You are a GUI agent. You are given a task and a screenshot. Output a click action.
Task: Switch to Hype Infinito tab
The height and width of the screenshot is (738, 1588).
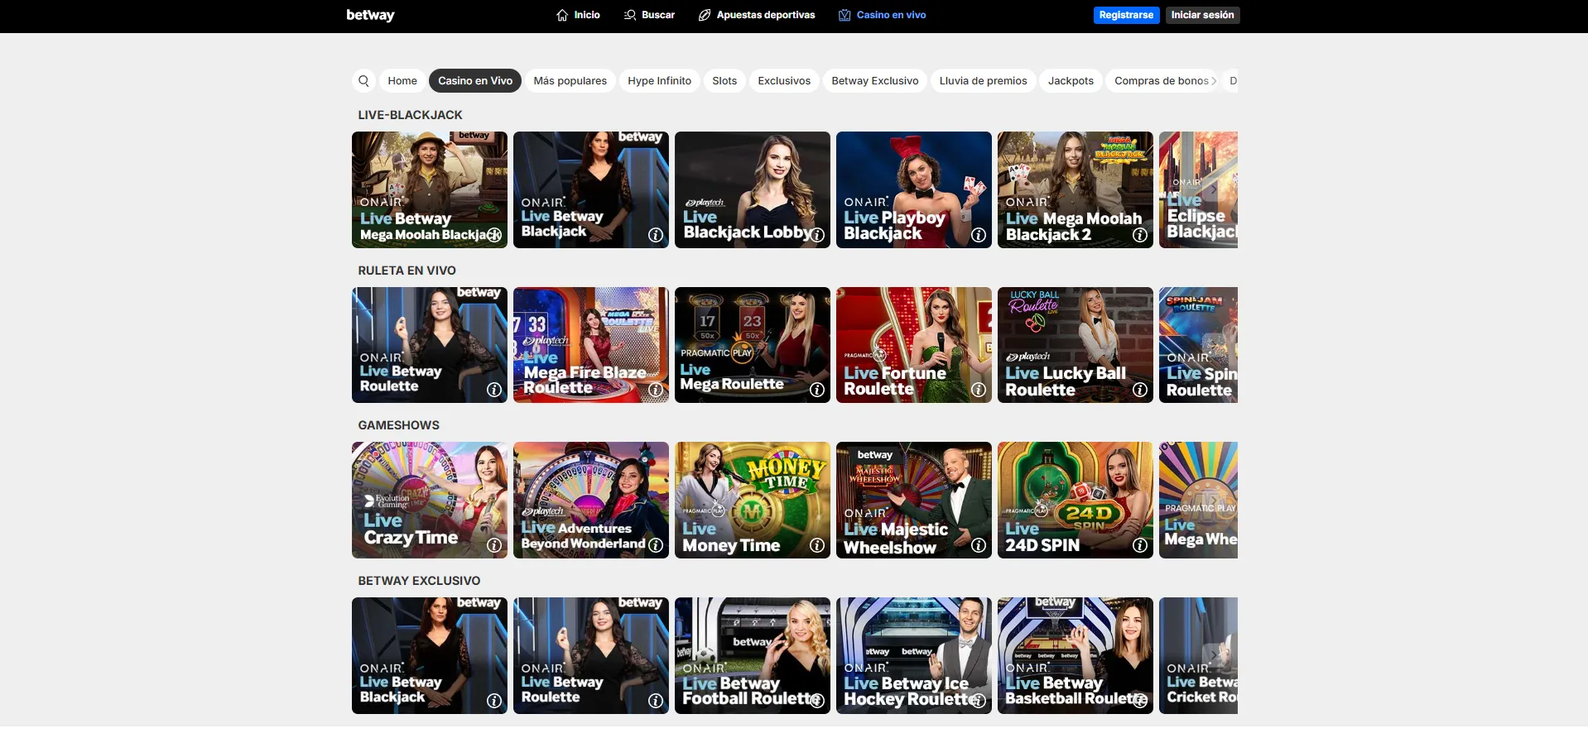[659, 80]
